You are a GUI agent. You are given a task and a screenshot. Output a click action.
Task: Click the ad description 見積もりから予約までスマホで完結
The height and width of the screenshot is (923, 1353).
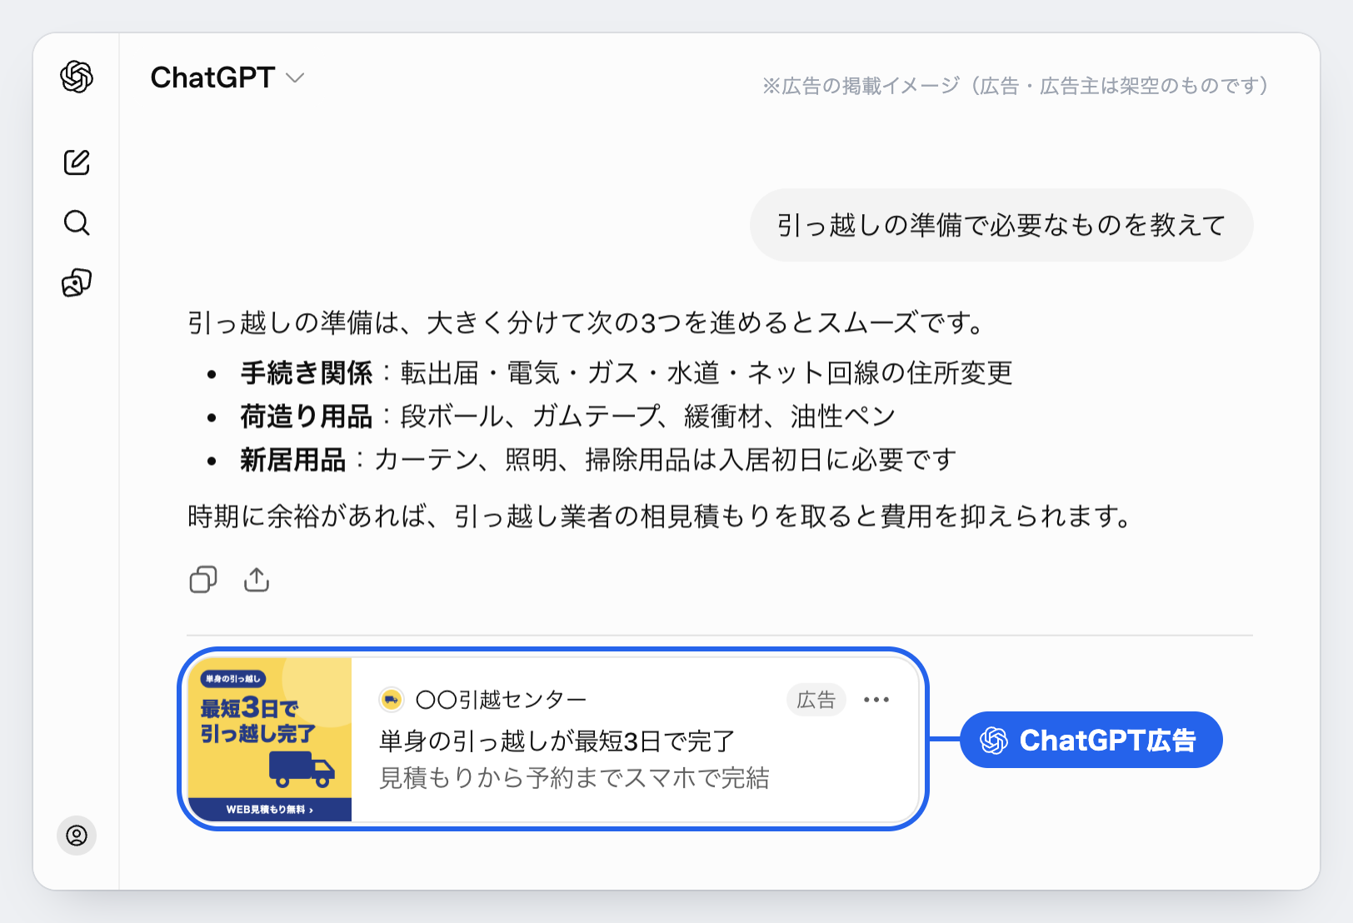tap(574, 778)
